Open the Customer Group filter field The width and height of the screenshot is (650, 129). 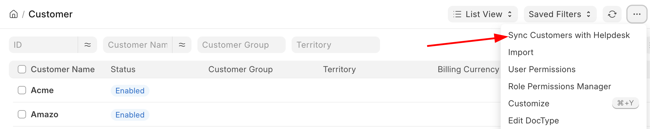(x=242, y=45)
